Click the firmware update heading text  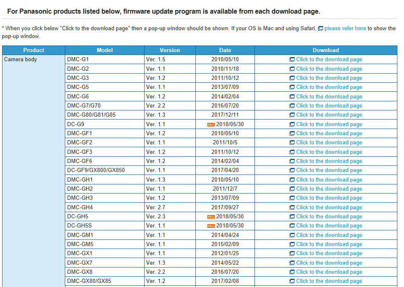[164, 12]
